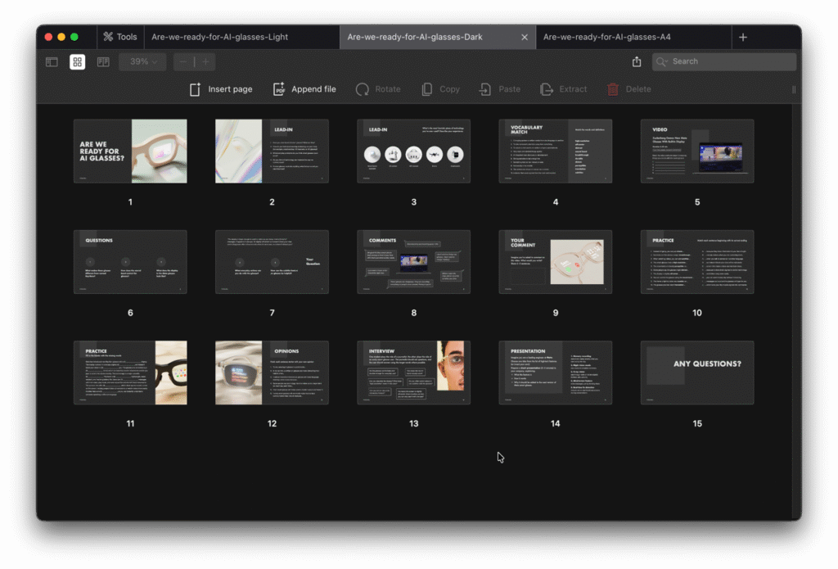
Task: Switch to the Are-we-ready-for-AI-glasses-A4 tab
Action: tap(606, 37)
